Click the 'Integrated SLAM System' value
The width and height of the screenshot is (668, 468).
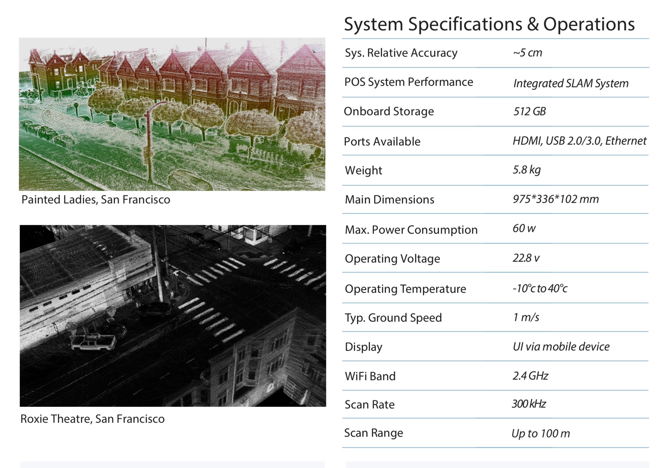571,83
